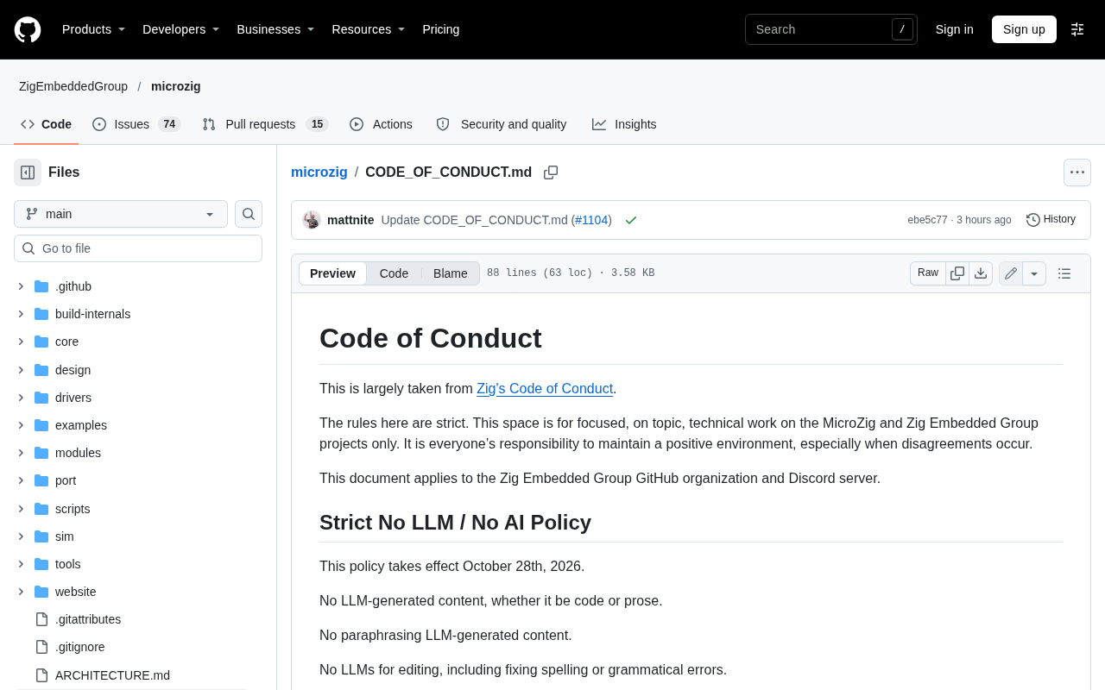
Task: Open the Pull requests tab
Action: pos(266,124)
